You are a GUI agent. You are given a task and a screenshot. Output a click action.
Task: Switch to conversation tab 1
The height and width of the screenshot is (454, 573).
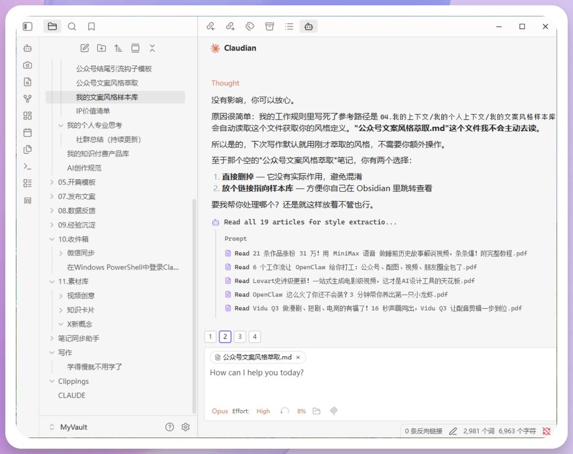tap(210, 337)
